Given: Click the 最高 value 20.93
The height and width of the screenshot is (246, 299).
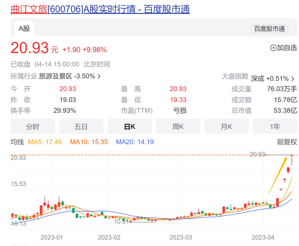Looking at the screenshot, I should pos(178,89).
